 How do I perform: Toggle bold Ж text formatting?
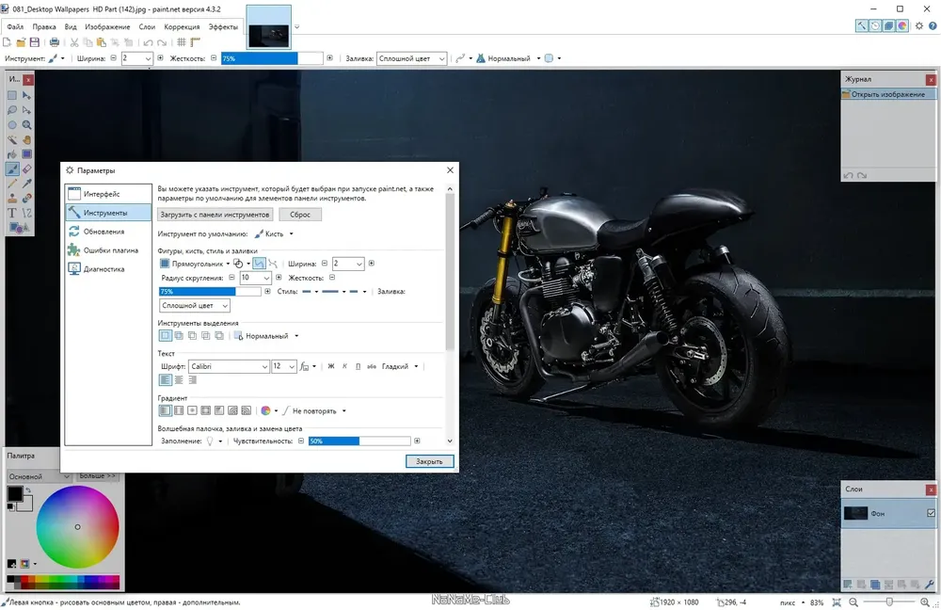click(x=330, y=366)
